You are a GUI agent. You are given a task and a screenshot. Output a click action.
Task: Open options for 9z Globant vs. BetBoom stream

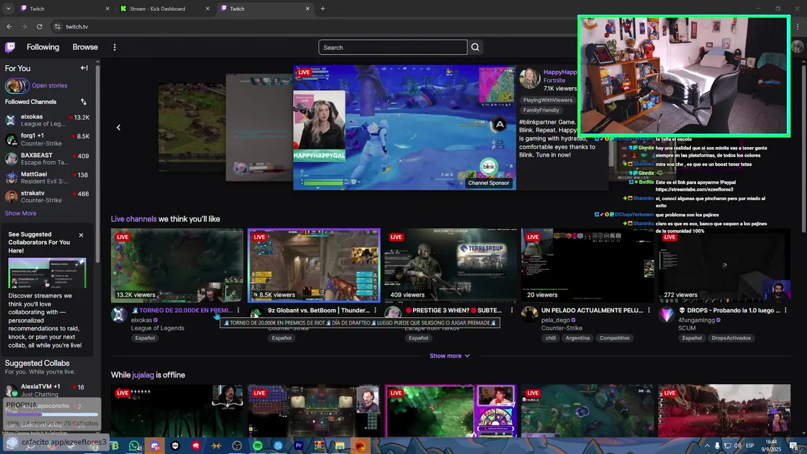pos(375,310)
